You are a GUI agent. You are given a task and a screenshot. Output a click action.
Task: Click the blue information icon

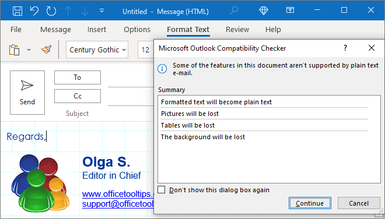[x=162, y=69]
